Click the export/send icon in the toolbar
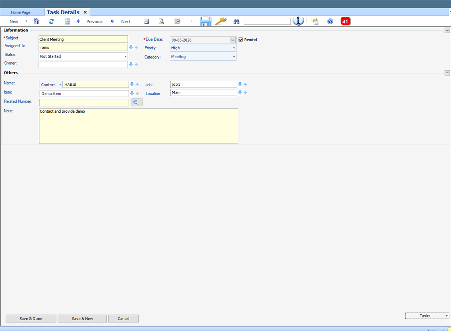 tap(177, 21)
